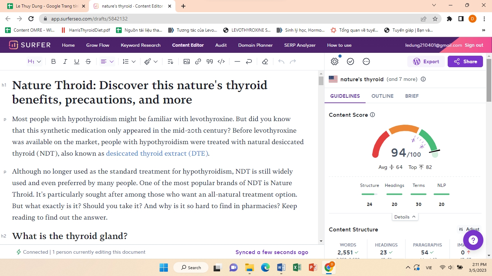Open the highlighter brush dropdown

[151, 61]
